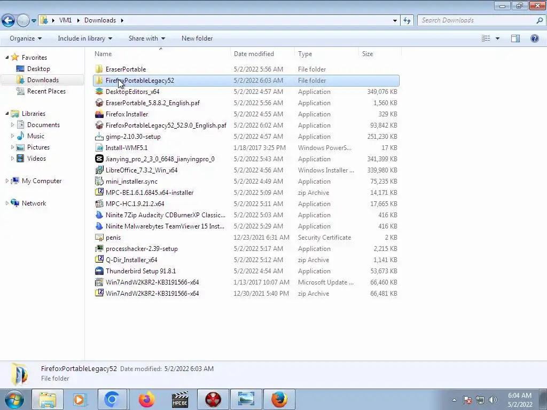Expand the My Computer node
This screenshot has height=410, width=547.
(7, 180)
